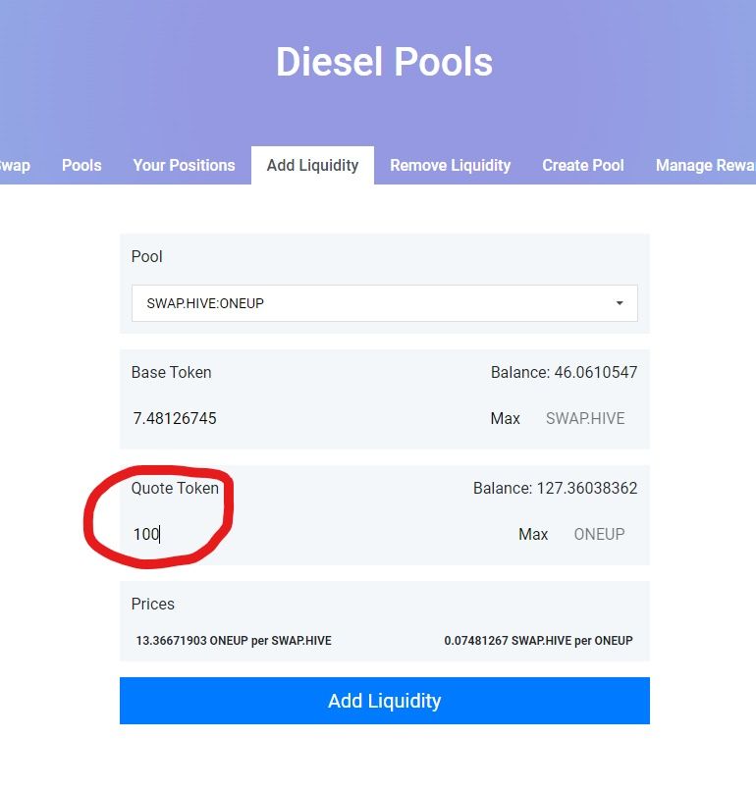756x793 pixels.
Task: Open the Create Pool tab
Action: pos(583,166)
